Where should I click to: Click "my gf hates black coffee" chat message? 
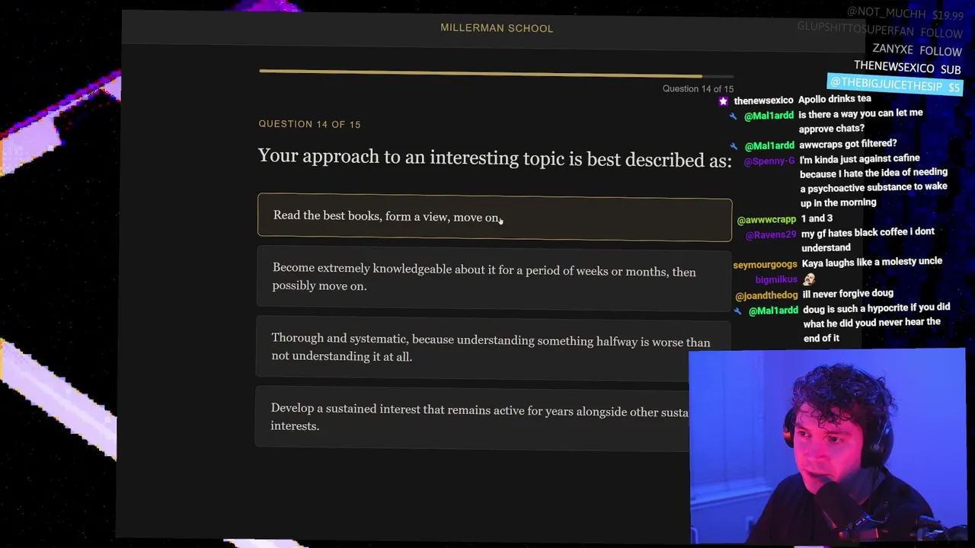coord(868,240)
